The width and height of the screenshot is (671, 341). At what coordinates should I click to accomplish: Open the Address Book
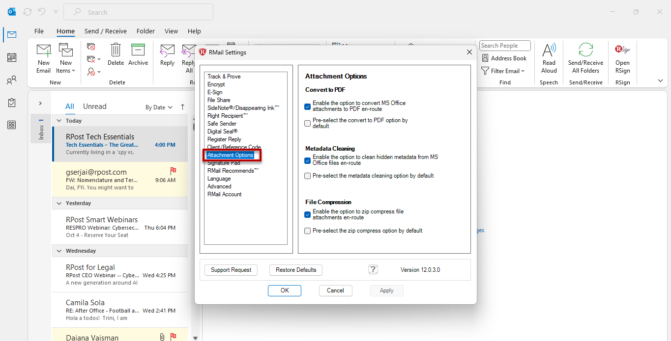coord(504,58)
